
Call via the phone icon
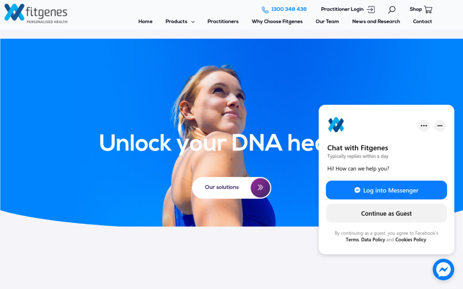tap(265, 10)
